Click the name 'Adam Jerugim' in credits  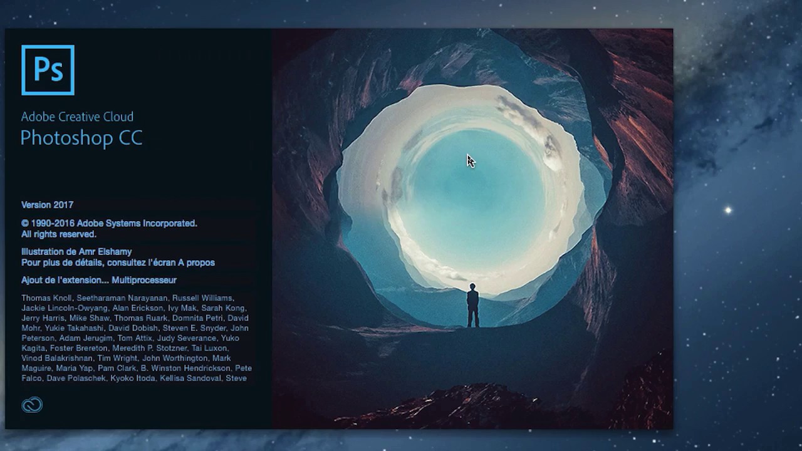point(86,338)
